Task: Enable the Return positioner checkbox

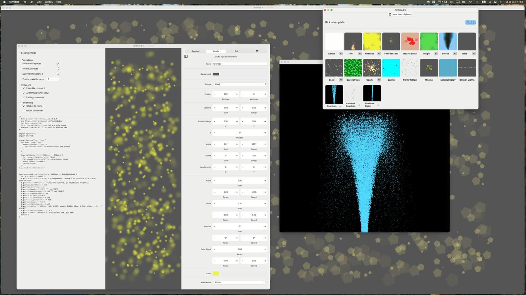Action: click(24, 110)
